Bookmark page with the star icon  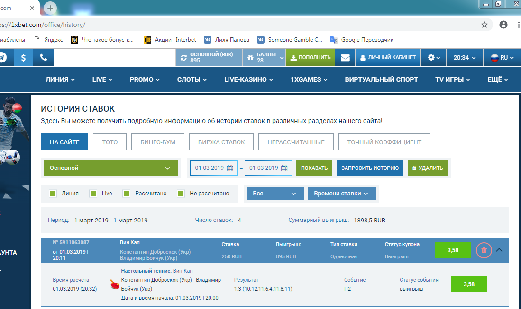pos(484,25)
